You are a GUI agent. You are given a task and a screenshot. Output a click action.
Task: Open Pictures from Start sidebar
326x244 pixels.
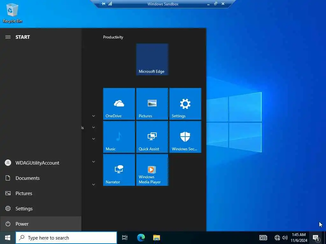(x=40, y=193)
